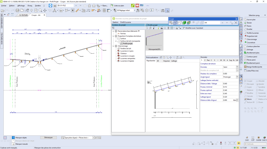Click the Pureau optimal value field
Image resolution: width=267 pixels, height=149 pixels.
[x=228, y=90]
